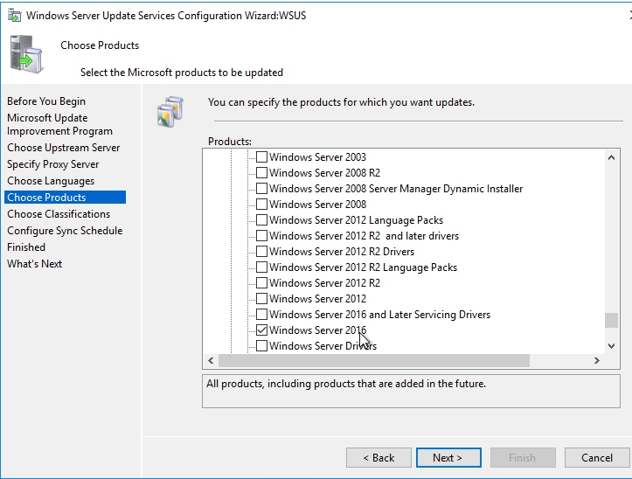Cancel the configuration wizard
632x479 pixels.
596,457
